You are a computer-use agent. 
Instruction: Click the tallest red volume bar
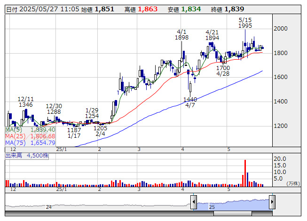tap(245, 173)
